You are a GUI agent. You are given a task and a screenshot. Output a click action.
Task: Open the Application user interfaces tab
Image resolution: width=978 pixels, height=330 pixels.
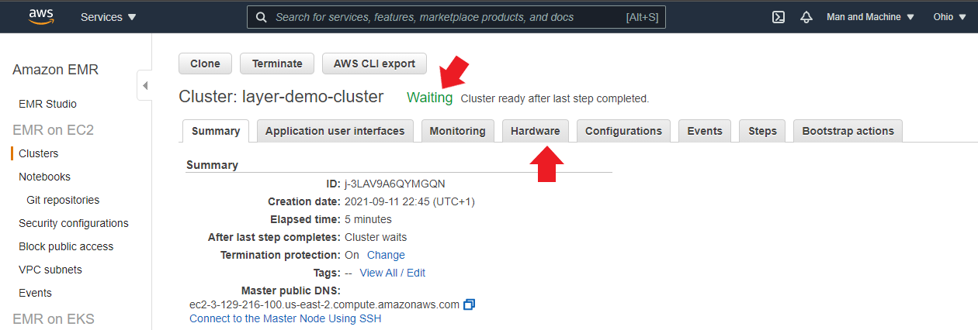(x=335, y=131)
